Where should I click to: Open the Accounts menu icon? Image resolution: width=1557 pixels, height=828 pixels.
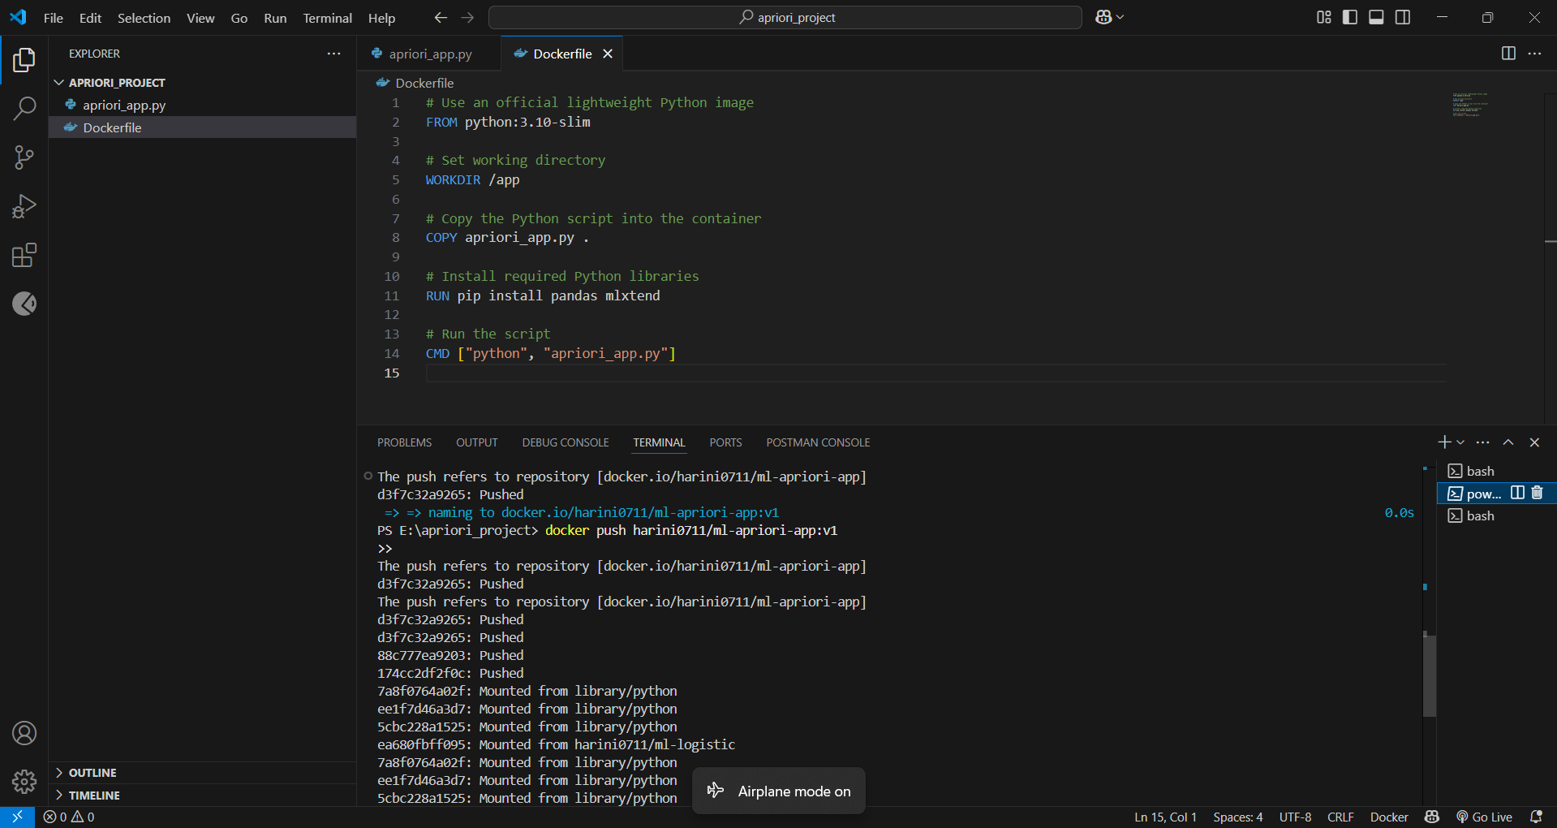click(24, 733)
